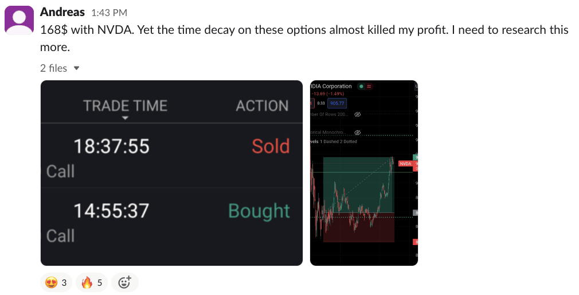Click the red NVDA price label
This screenshot has height=295, width=579.
click(405, 164)
